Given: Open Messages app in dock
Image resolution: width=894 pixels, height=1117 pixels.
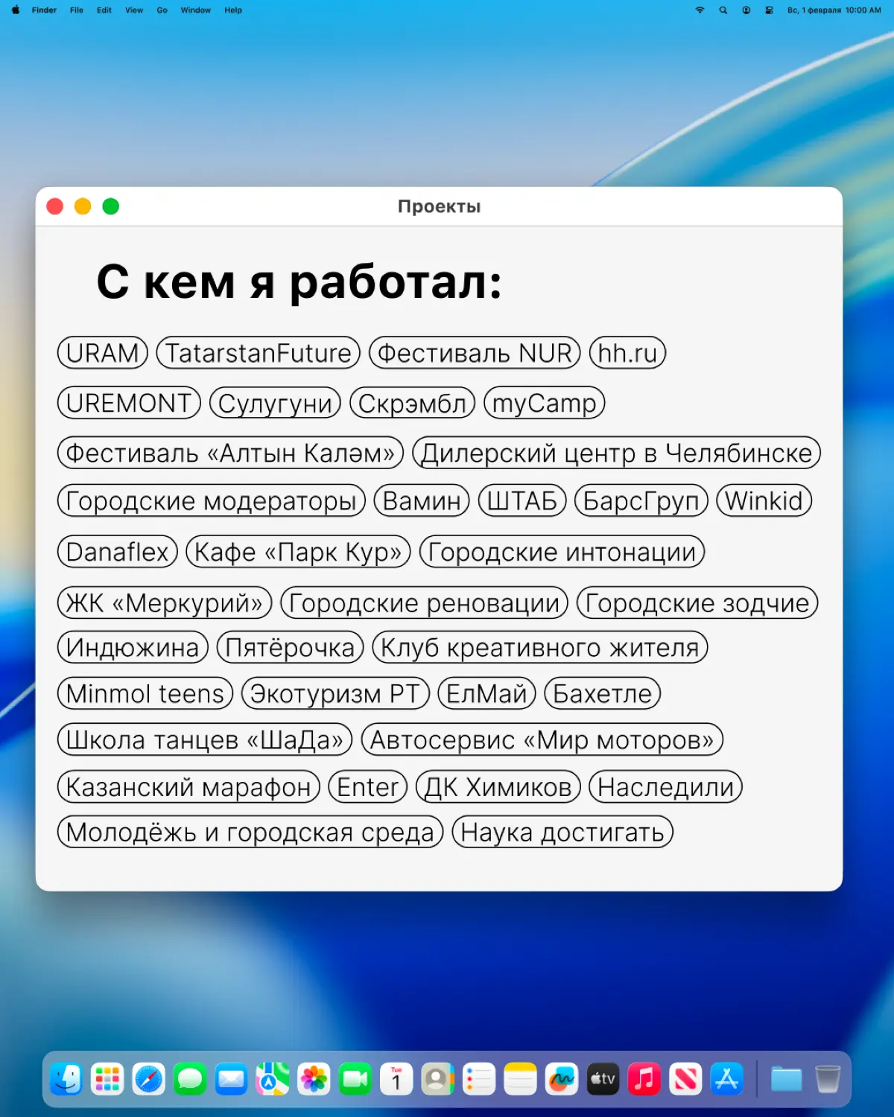Looking at the screenshot, I should pyautogui.click(x=190, y=1079).
